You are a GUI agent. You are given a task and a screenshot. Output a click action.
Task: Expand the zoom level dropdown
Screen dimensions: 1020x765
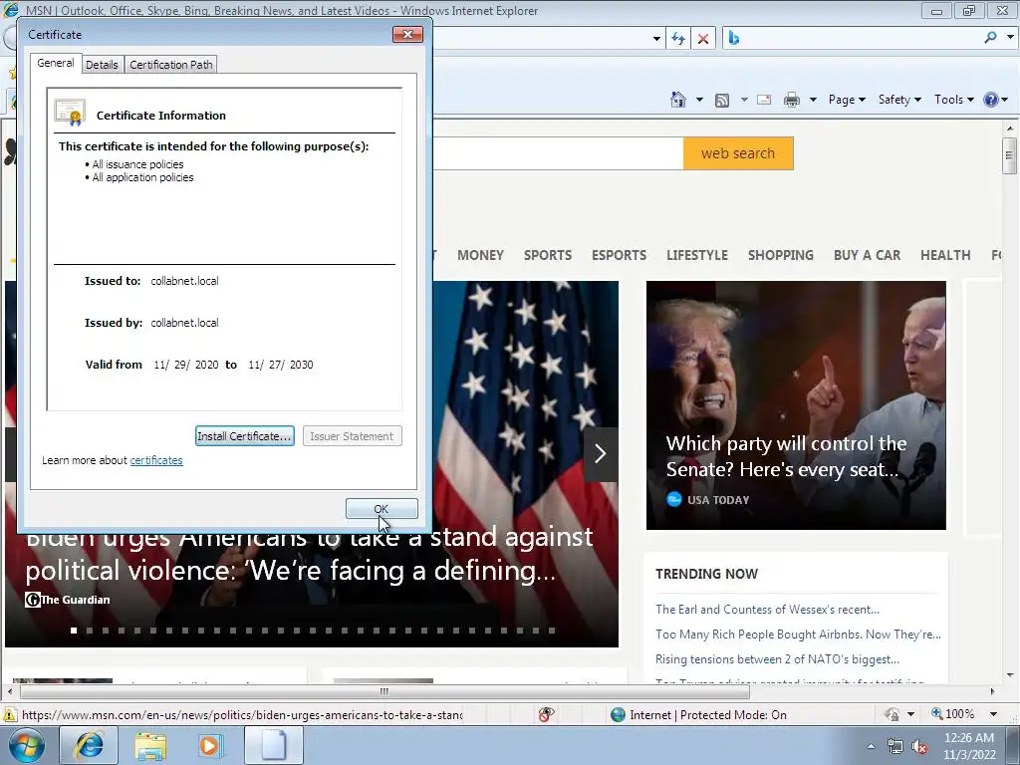(993, 714)
